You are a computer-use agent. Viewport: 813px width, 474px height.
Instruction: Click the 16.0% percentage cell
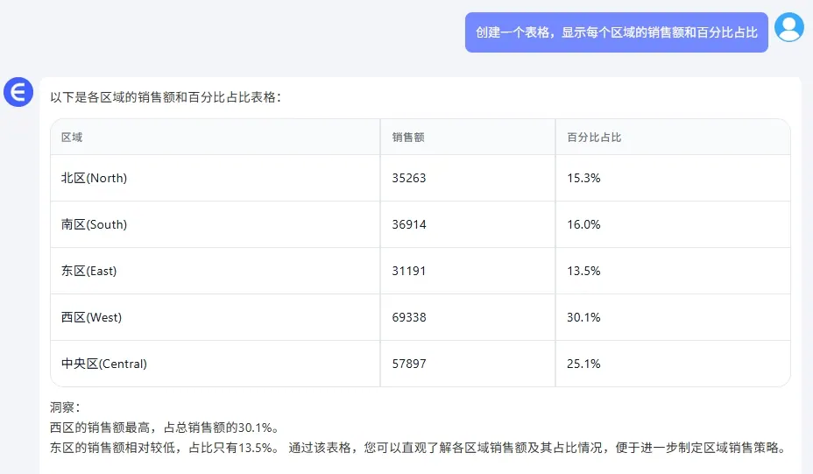point(583,224)
